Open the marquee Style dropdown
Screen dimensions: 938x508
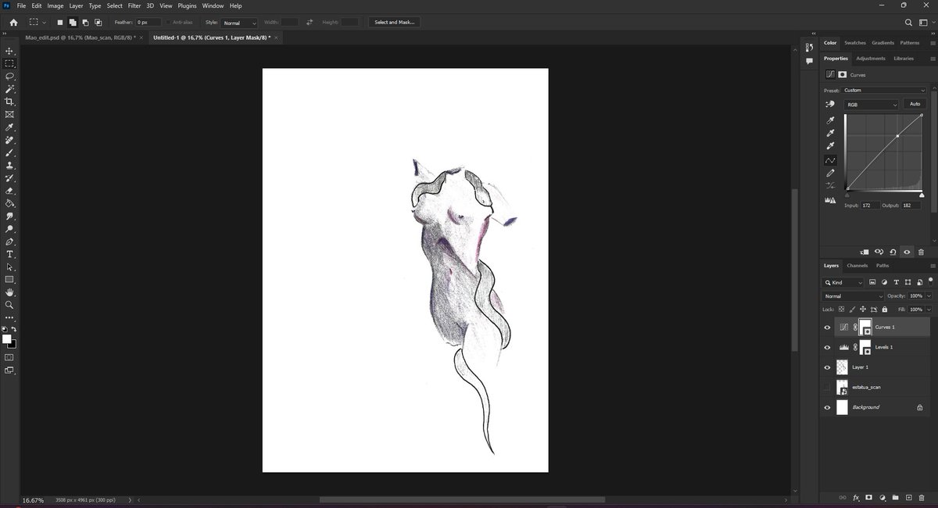pos(239,23)
